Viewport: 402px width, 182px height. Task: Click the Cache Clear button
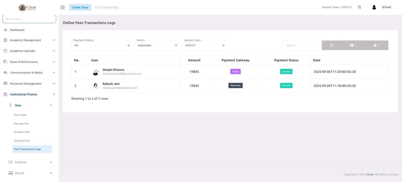[80, 7]
